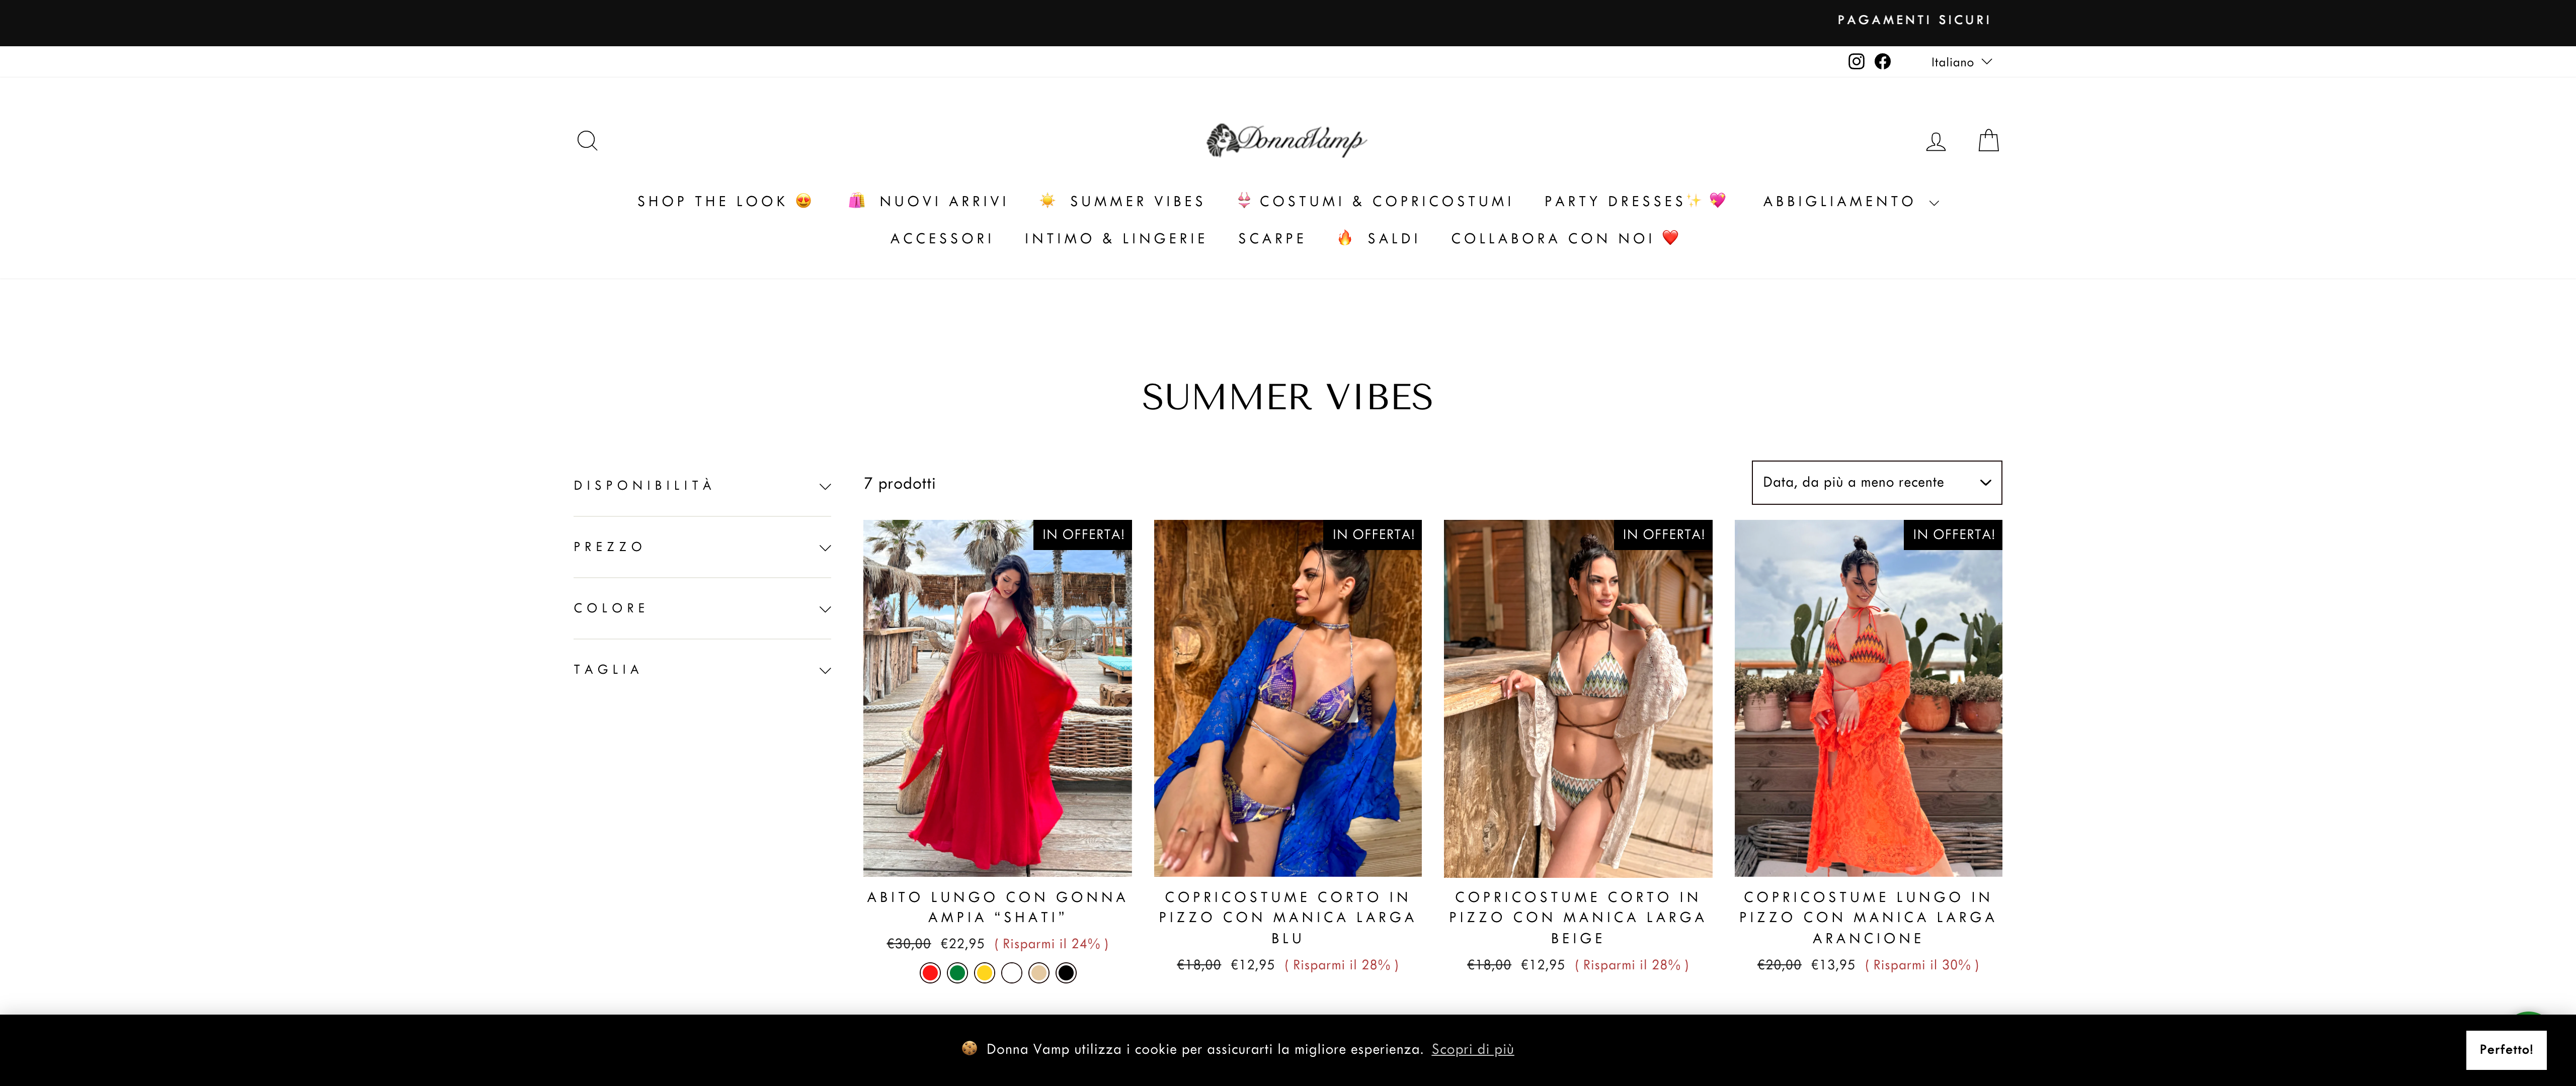
Task: Click the DonnaVamp logo
Action: point(1287,140)
